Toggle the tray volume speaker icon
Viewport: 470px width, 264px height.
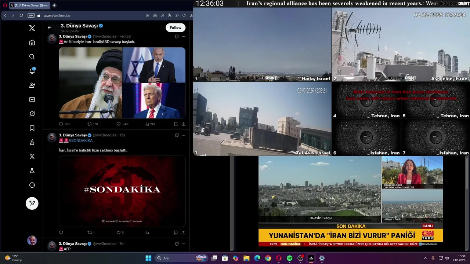(447, 258)
